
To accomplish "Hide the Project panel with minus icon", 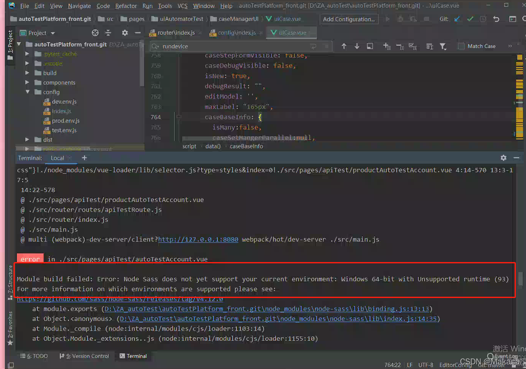I will [137, 33].
